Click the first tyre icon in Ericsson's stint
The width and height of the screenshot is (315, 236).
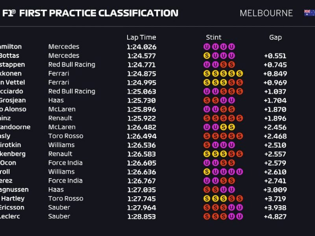(207, 208)
